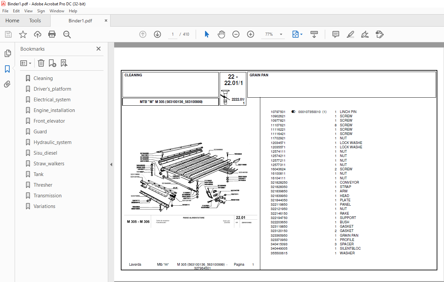Viewport: 444px width, 282px height.
Task: Click the 77% zoom value
Action: point(269,34)
